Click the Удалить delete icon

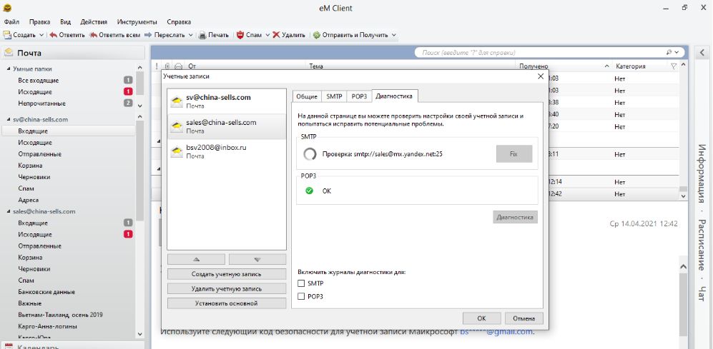click(x=276, y=35)
